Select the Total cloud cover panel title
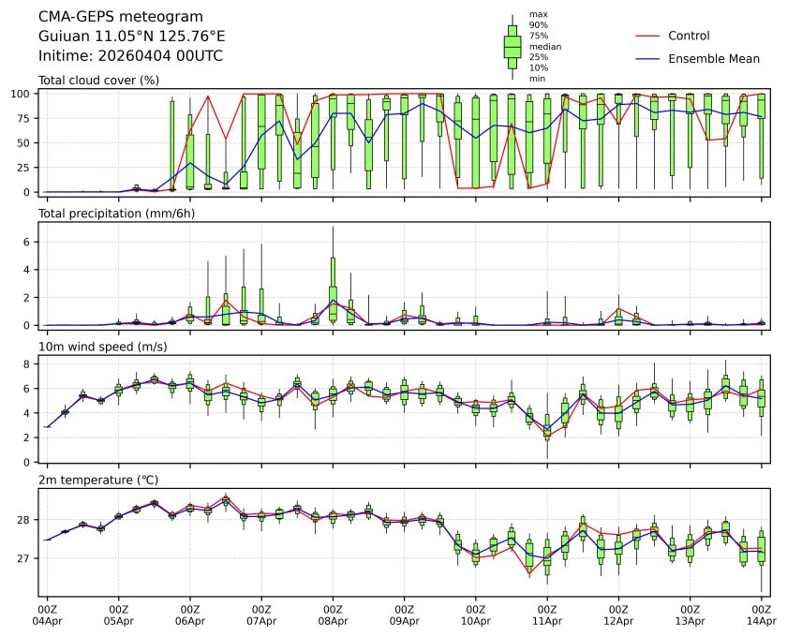This screenshot has width=787, height=637. pyautogui.click(x=98, y=81)
